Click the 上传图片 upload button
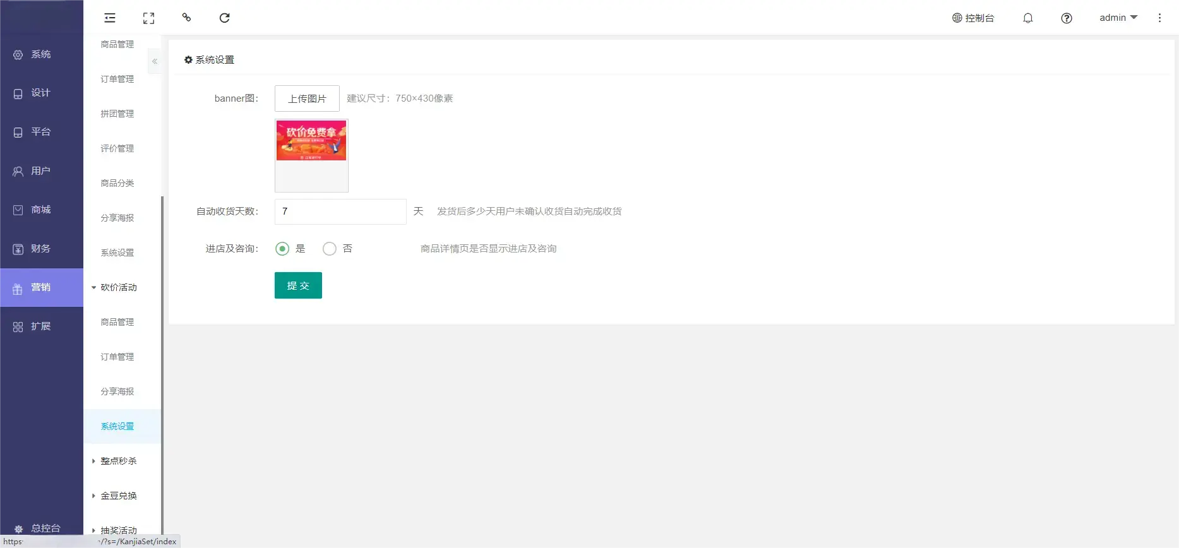 tap(307, 98)
